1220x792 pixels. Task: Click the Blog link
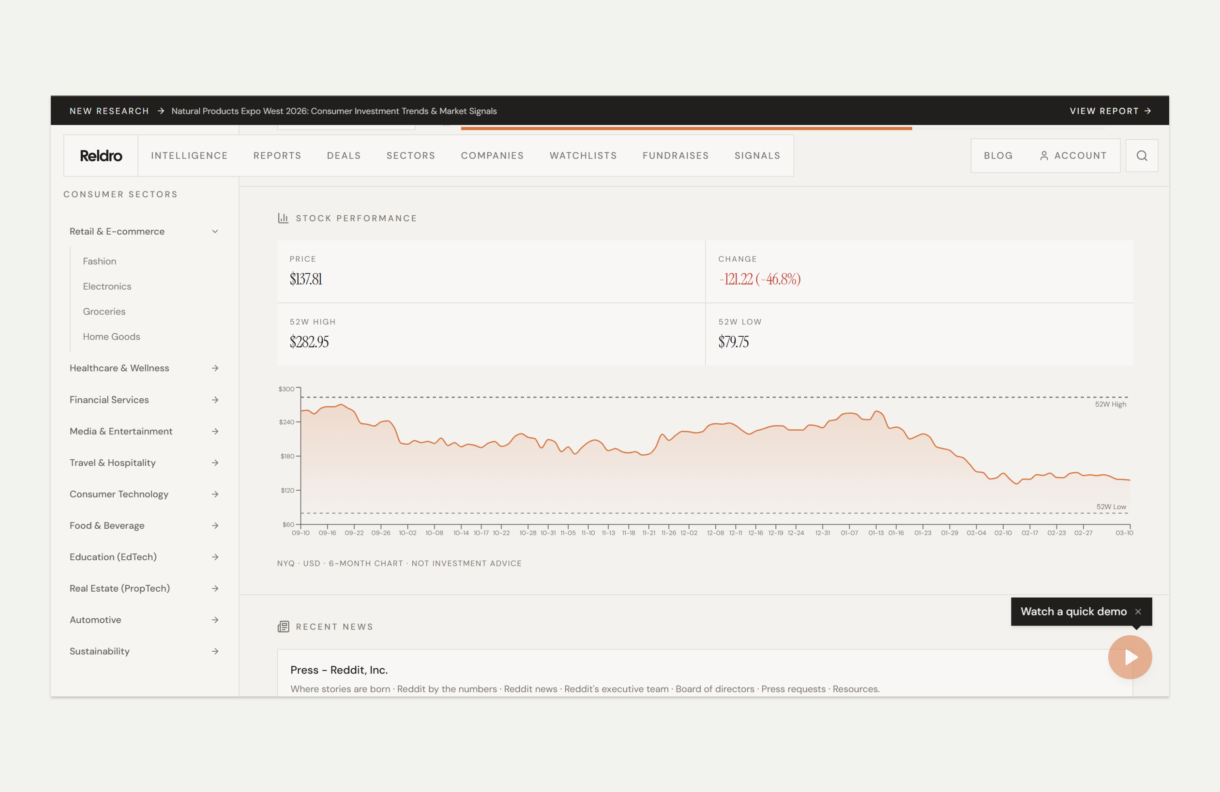tap(998, 155)
